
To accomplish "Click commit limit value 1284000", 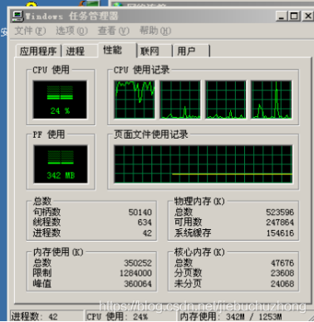I will point(135,273).
